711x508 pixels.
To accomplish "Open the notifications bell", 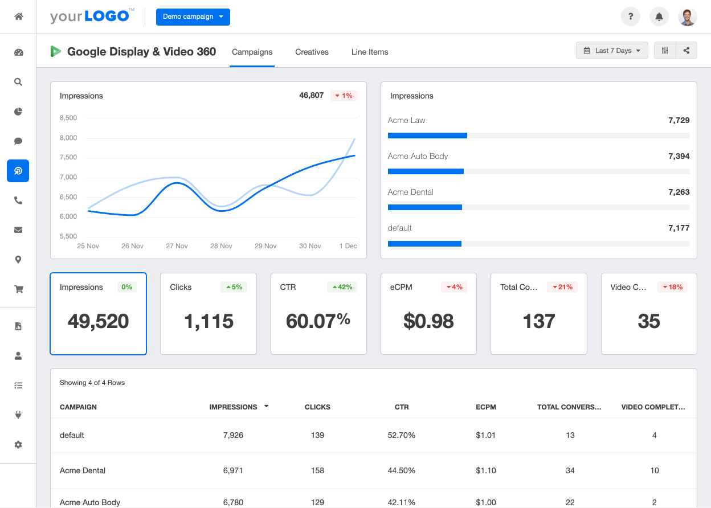I will (x=659, y=17).
